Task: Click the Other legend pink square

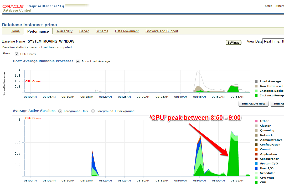Action: click(256, 121)
